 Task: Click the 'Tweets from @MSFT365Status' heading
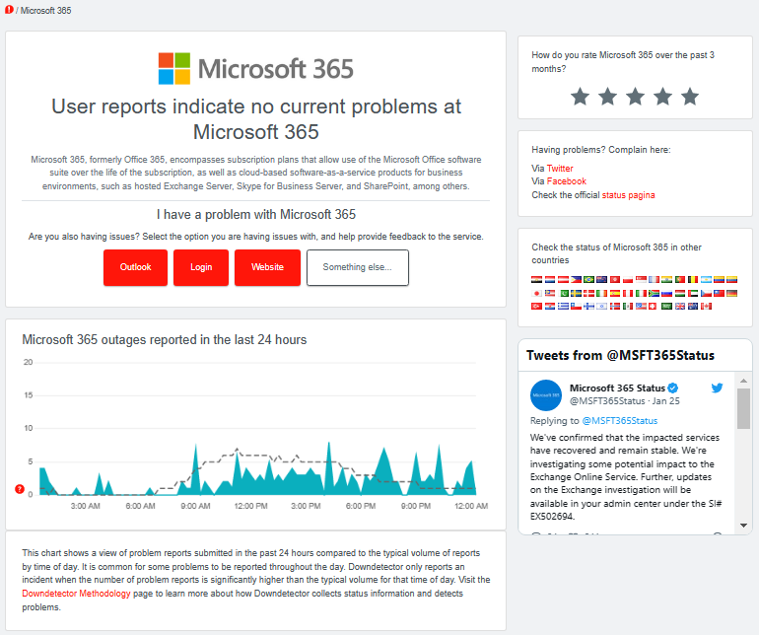click(620, 356)
